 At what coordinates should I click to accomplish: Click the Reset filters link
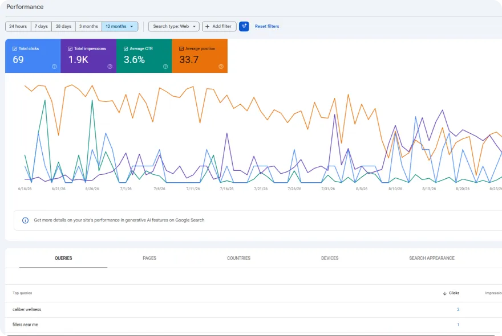click(x=267, y=27)
